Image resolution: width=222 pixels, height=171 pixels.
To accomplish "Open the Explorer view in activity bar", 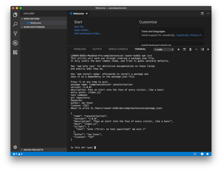I will click(x=15, y=15).
